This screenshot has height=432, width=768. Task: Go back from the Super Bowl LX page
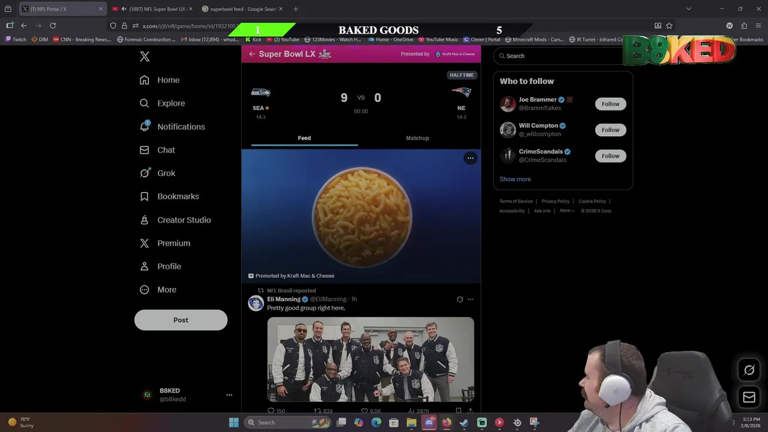point(252,54)
